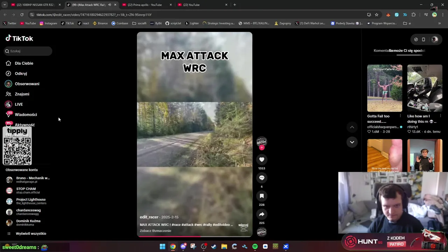This screenshot has height=252, width=448.
Task: Open the Gotta Fail too succeed thumbnail
Action: pos(385,88)
